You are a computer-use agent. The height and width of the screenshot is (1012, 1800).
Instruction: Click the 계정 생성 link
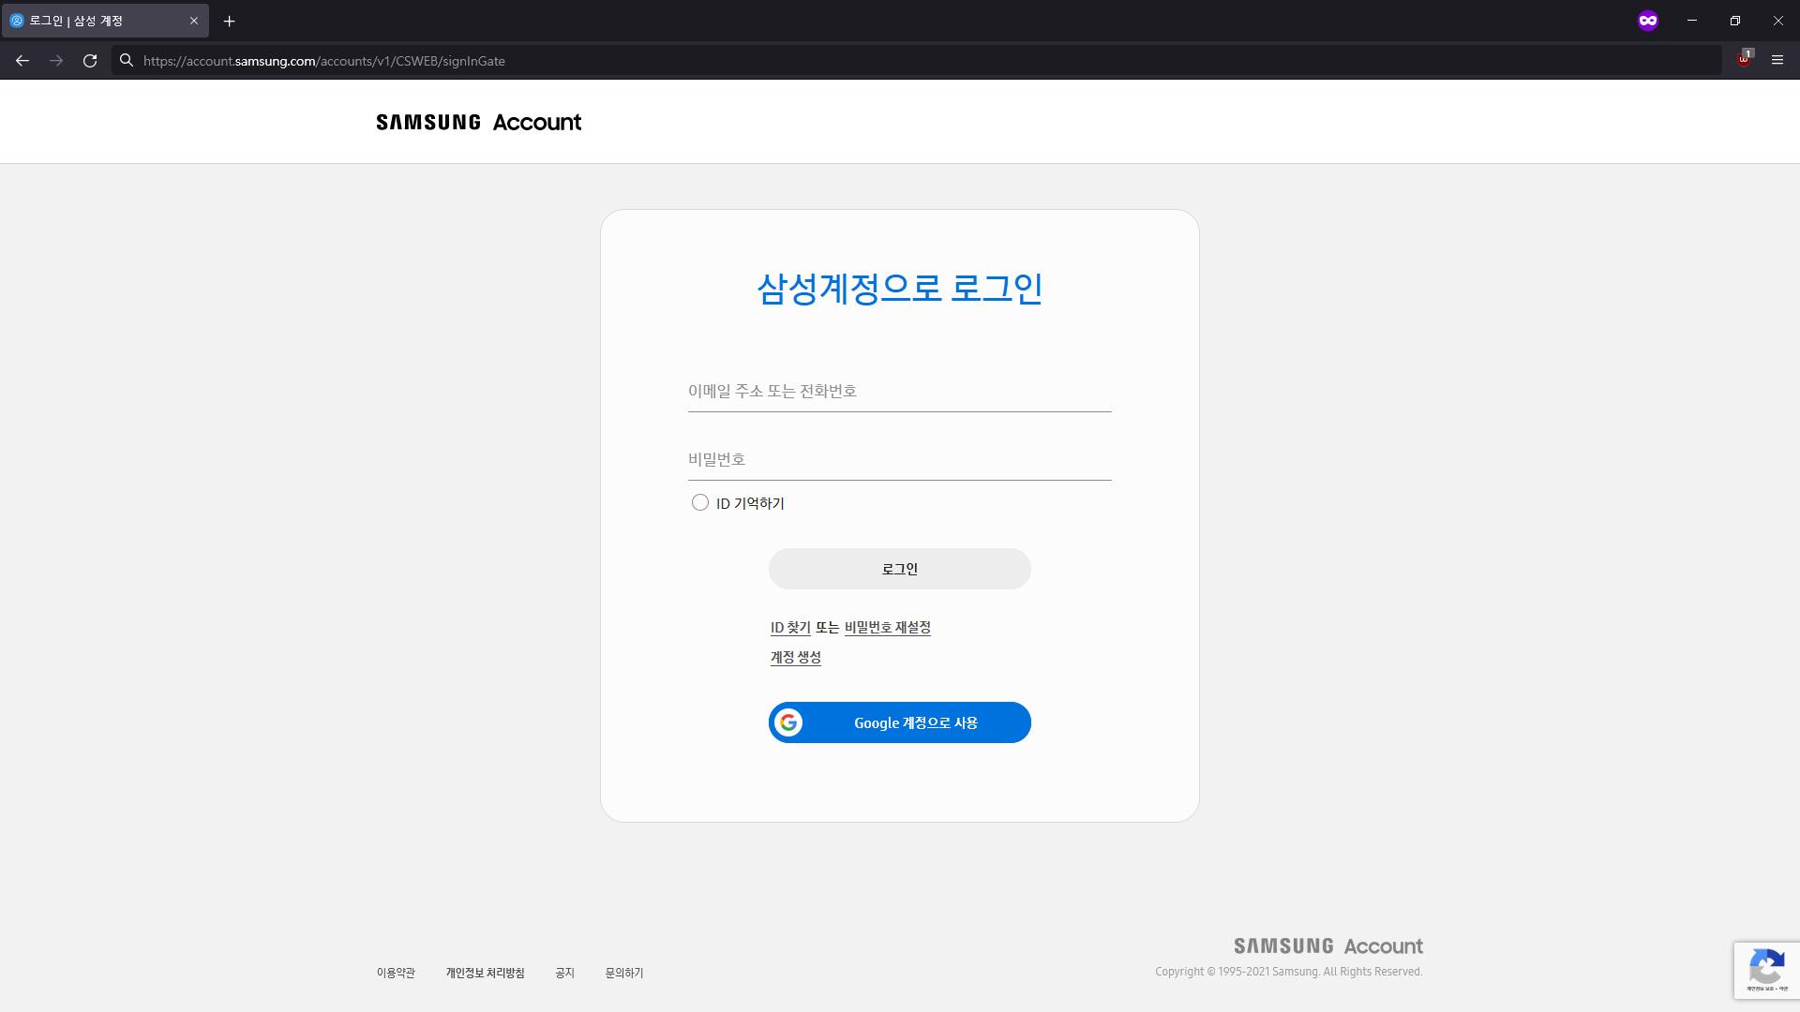point(795,658)
